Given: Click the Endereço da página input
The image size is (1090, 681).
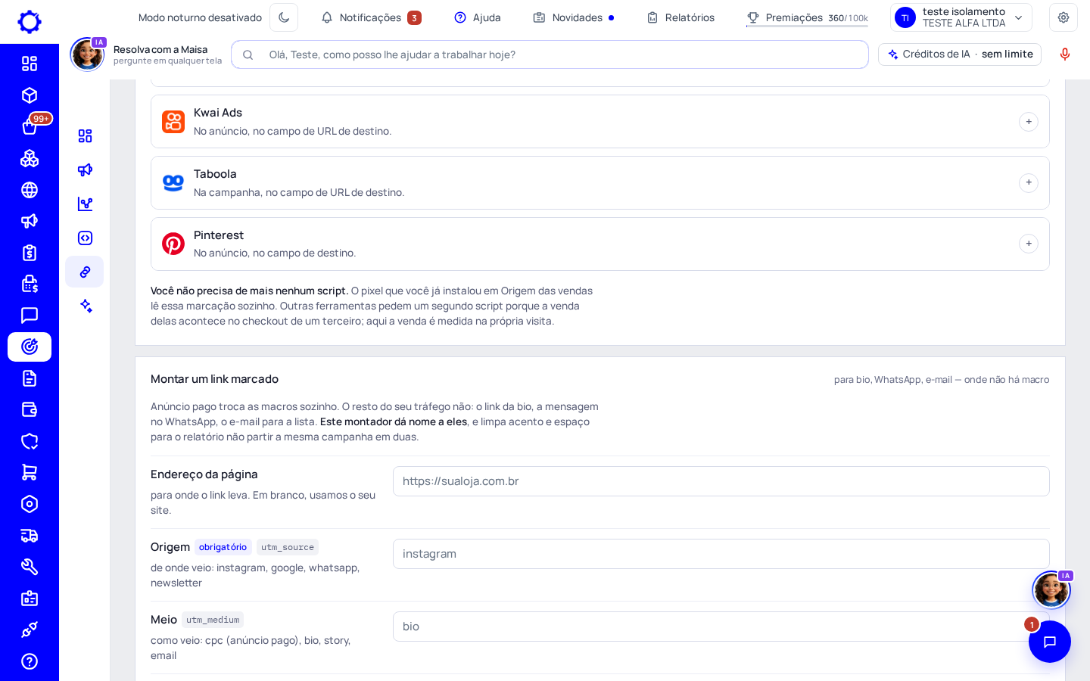Looking at the screenshot, I should coord(721,481).
